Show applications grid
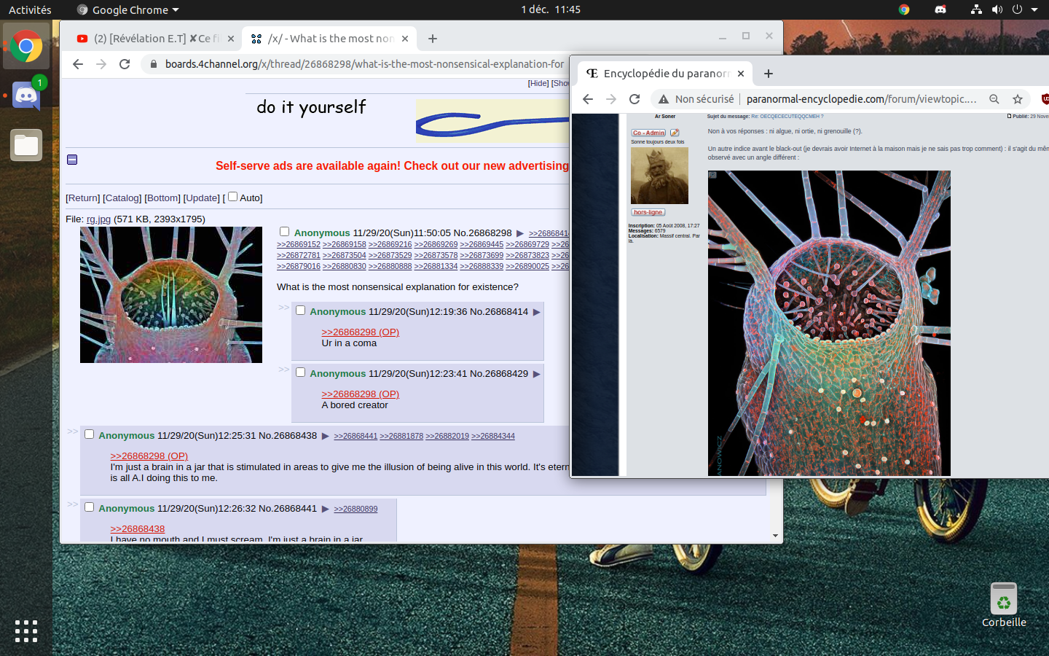Screen dimensions: 1049x656 pos(26,630)
